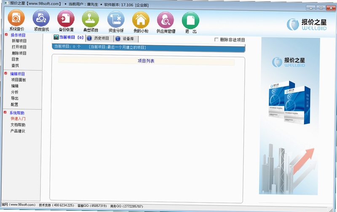Click the 技术支持 phone status entry
The width and height of the screenshot is (337, 212).
click(x=56, y=205)
